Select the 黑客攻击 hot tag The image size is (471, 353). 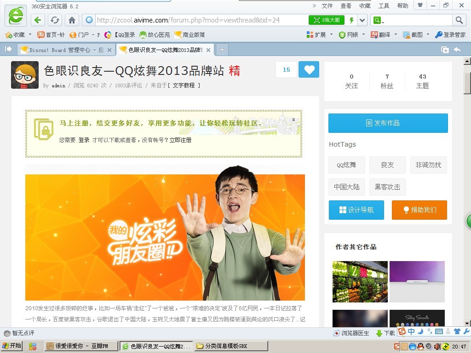point(387,187)
